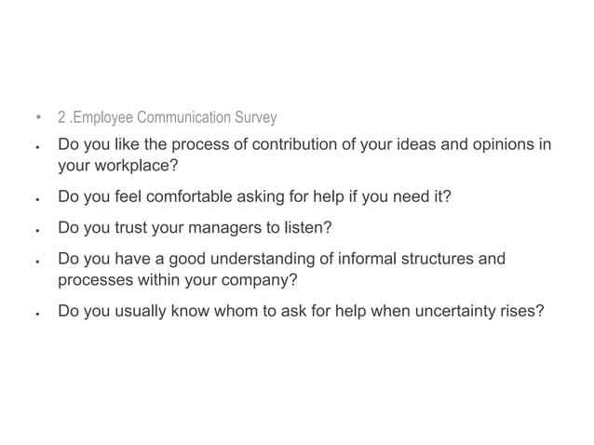Click the bullet before the informal structures question
The height and width of the screenshot is (445, 594).
[36, 258]
